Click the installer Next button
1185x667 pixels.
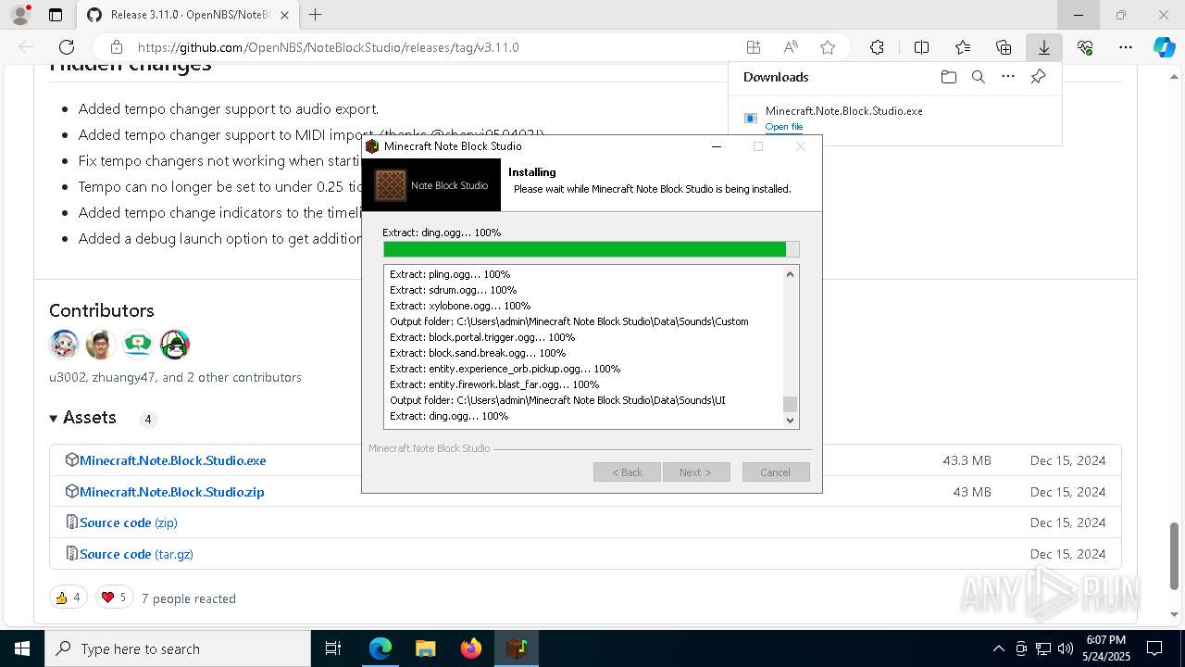[x=696, y=472]
